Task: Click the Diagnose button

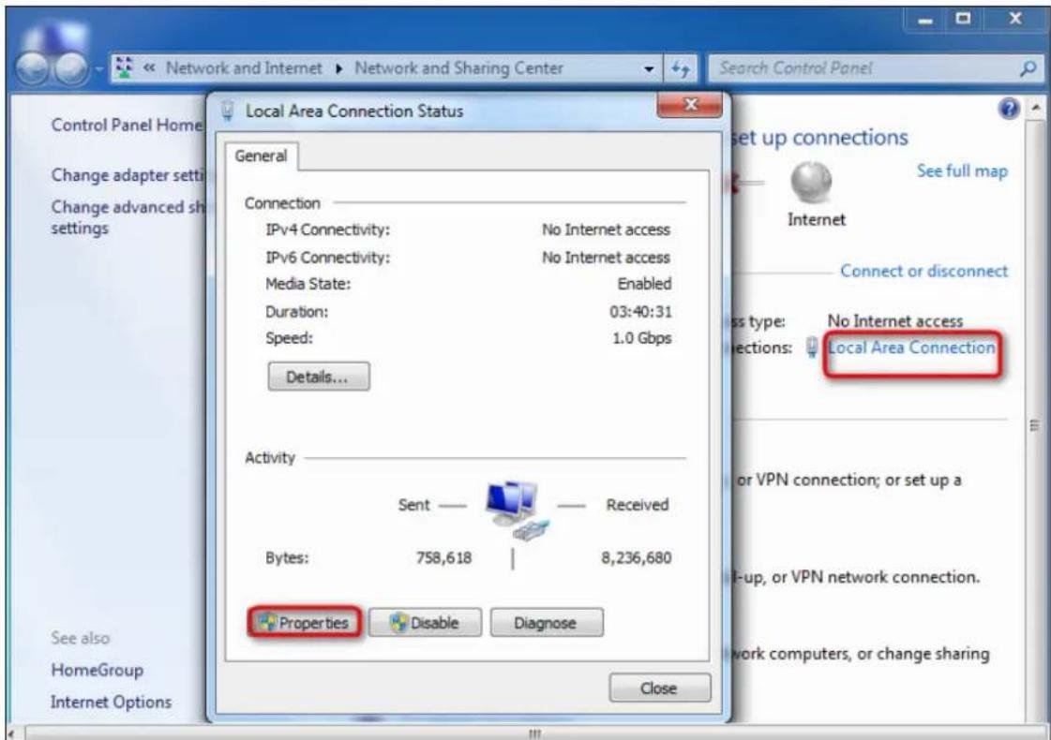Action: click(547, 623)
